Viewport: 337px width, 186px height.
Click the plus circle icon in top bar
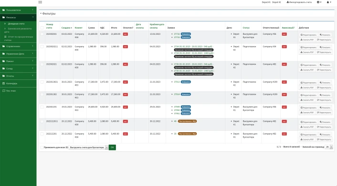319,2
